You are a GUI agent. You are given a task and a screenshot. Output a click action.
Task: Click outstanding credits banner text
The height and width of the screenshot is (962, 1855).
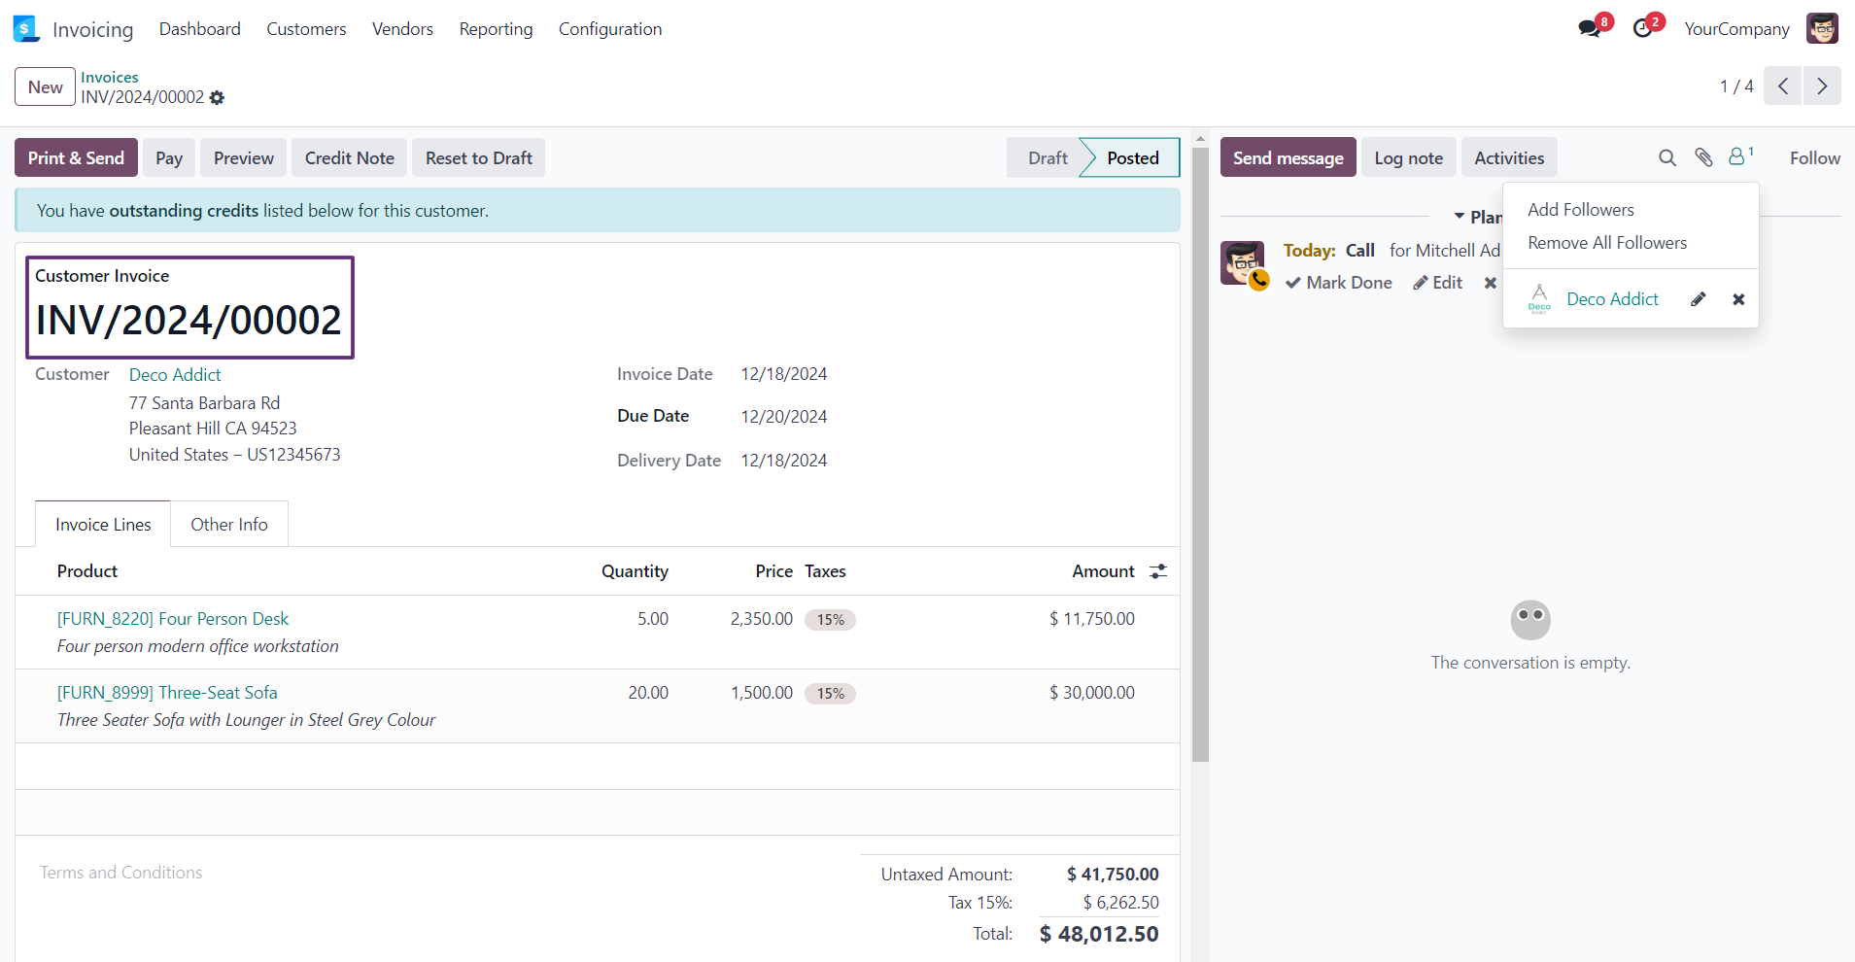point(184,211)
